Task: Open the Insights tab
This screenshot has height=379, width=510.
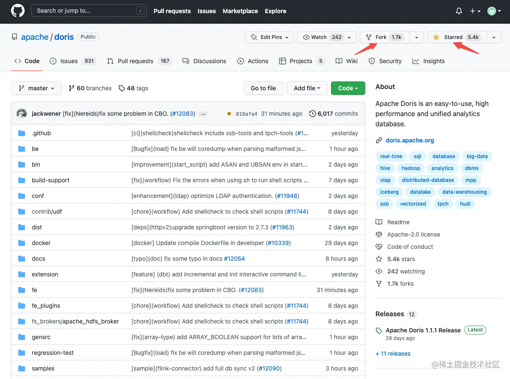Action: [429, 61]
